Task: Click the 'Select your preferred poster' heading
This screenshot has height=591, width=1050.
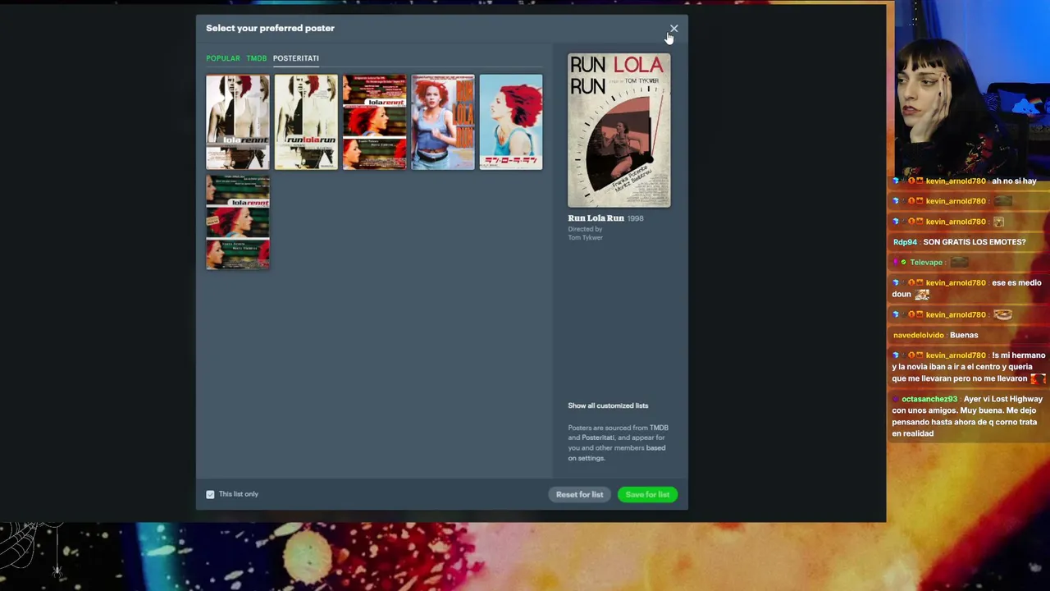Action: click(x=270, y=28)
